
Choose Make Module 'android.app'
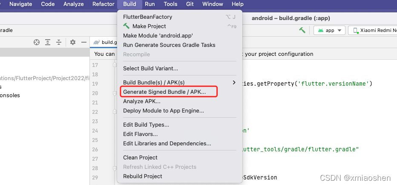pos(180,36)
